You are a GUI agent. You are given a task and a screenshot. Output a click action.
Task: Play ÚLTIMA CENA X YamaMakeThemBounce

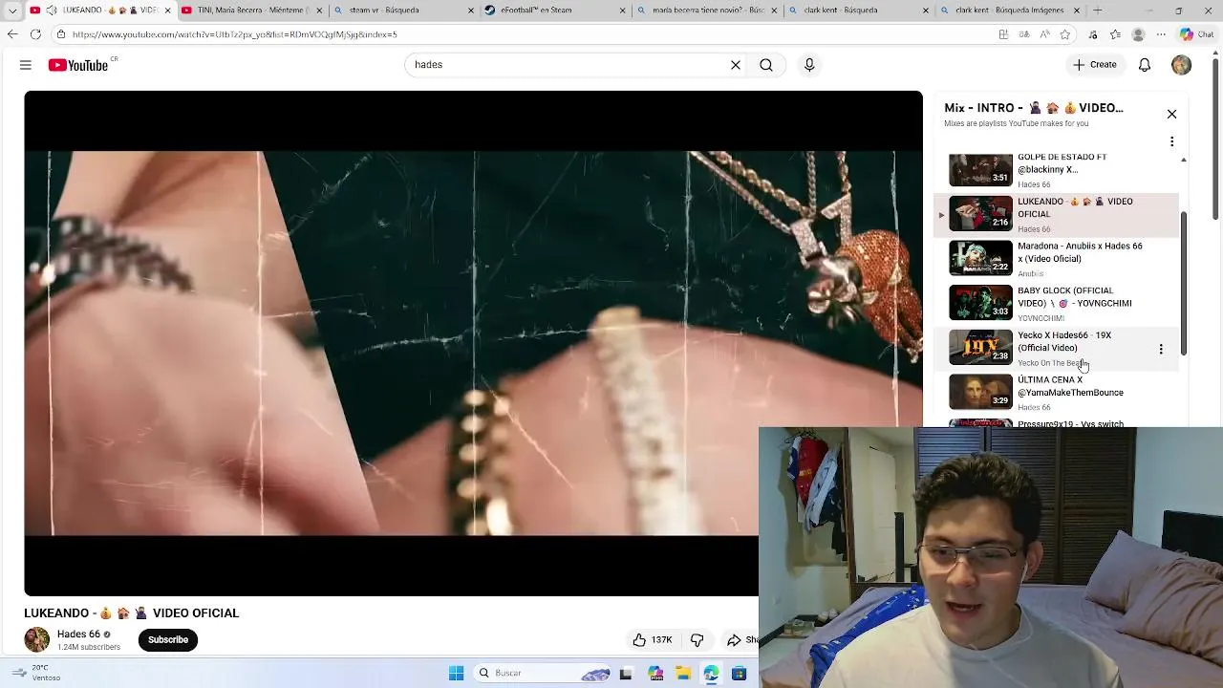coord(1056,393)
